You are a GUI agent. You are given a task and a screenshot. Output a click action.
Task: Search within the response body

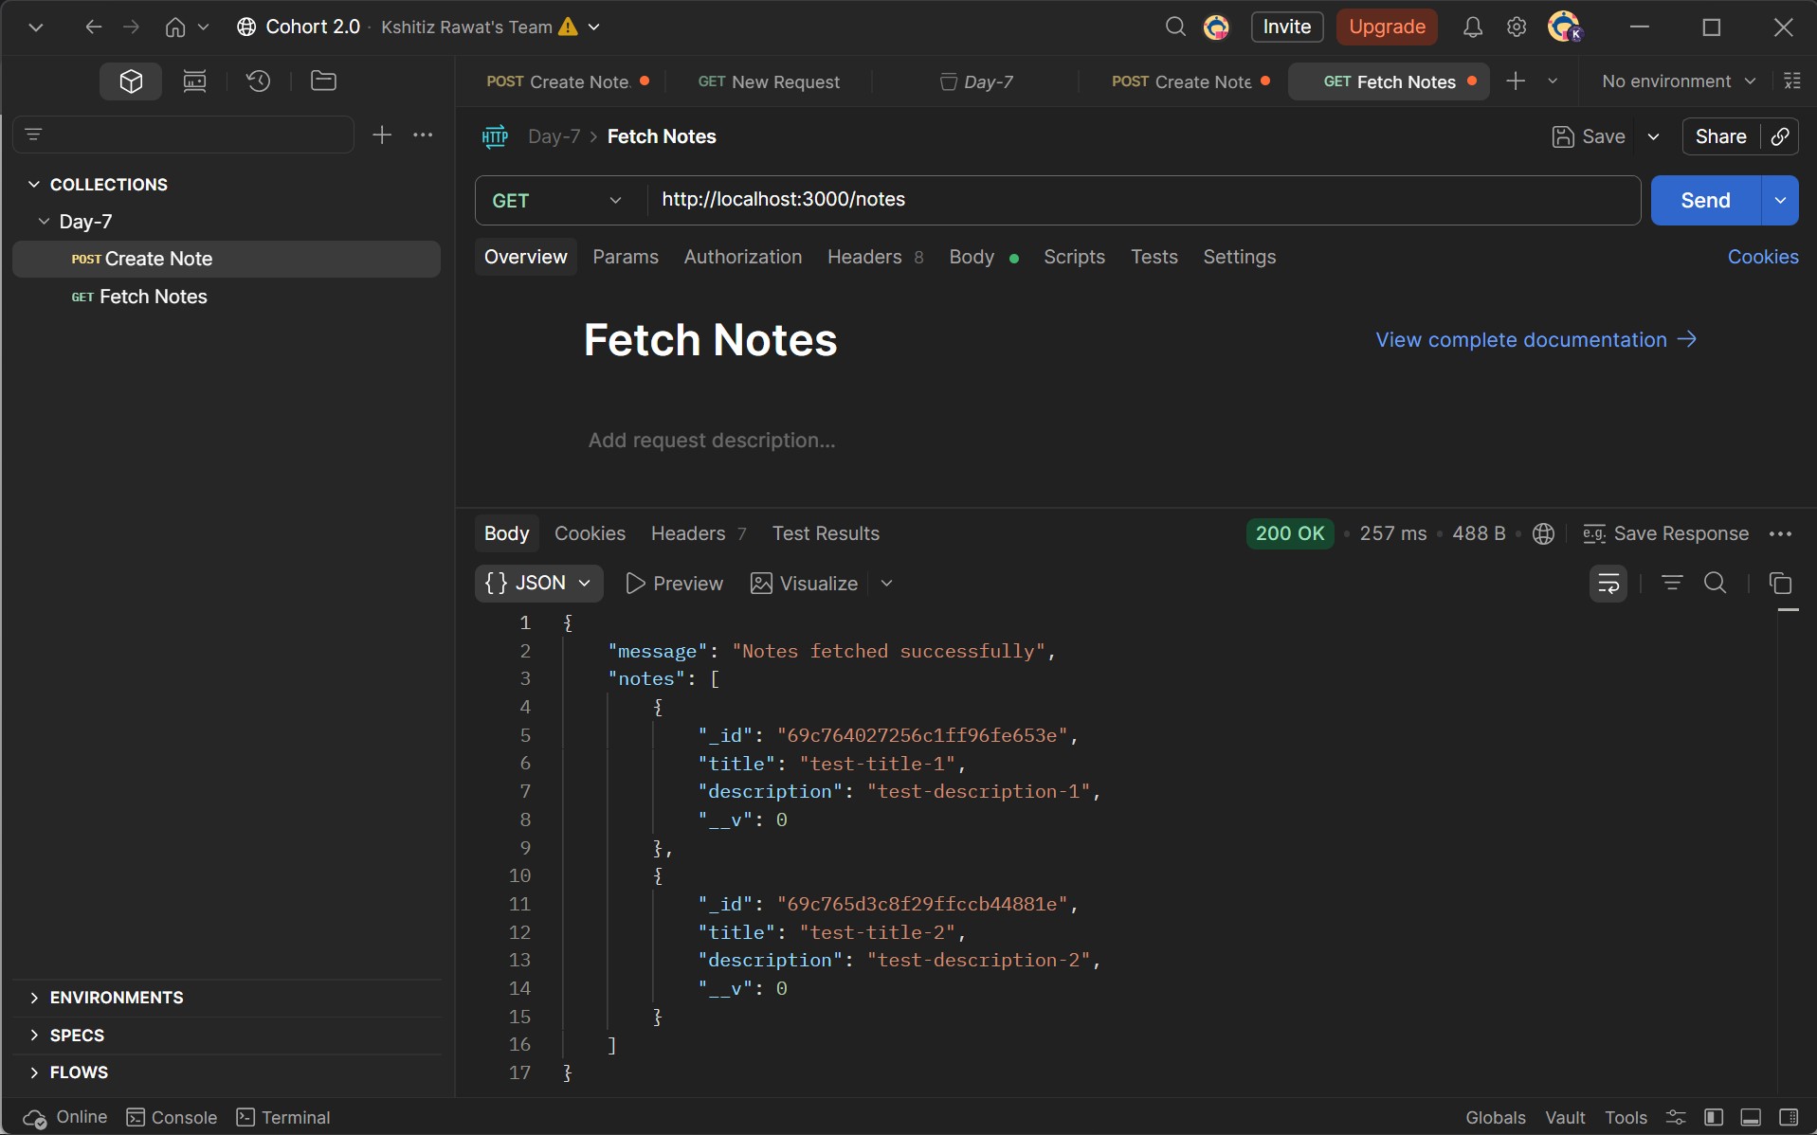(x=1715, y=584)
